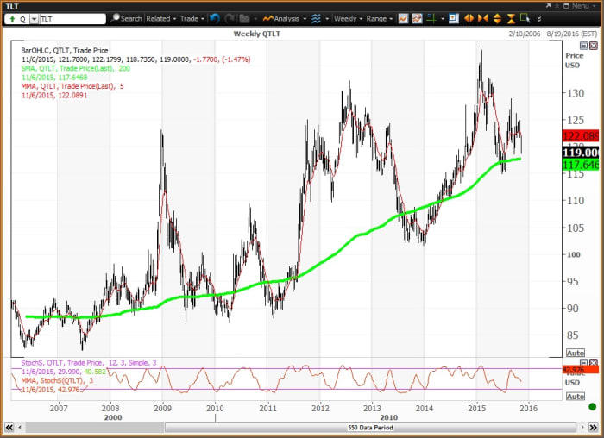Open the Trade menu
Viewport: 604px width, 438px height.
[x=191, y=17]
